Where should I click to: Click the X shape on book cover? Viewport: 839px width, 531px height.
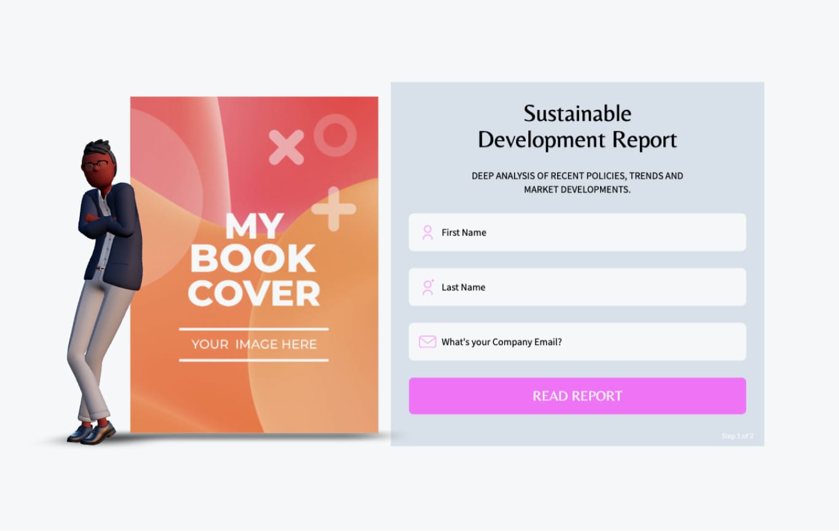click(x=286, y=147)
